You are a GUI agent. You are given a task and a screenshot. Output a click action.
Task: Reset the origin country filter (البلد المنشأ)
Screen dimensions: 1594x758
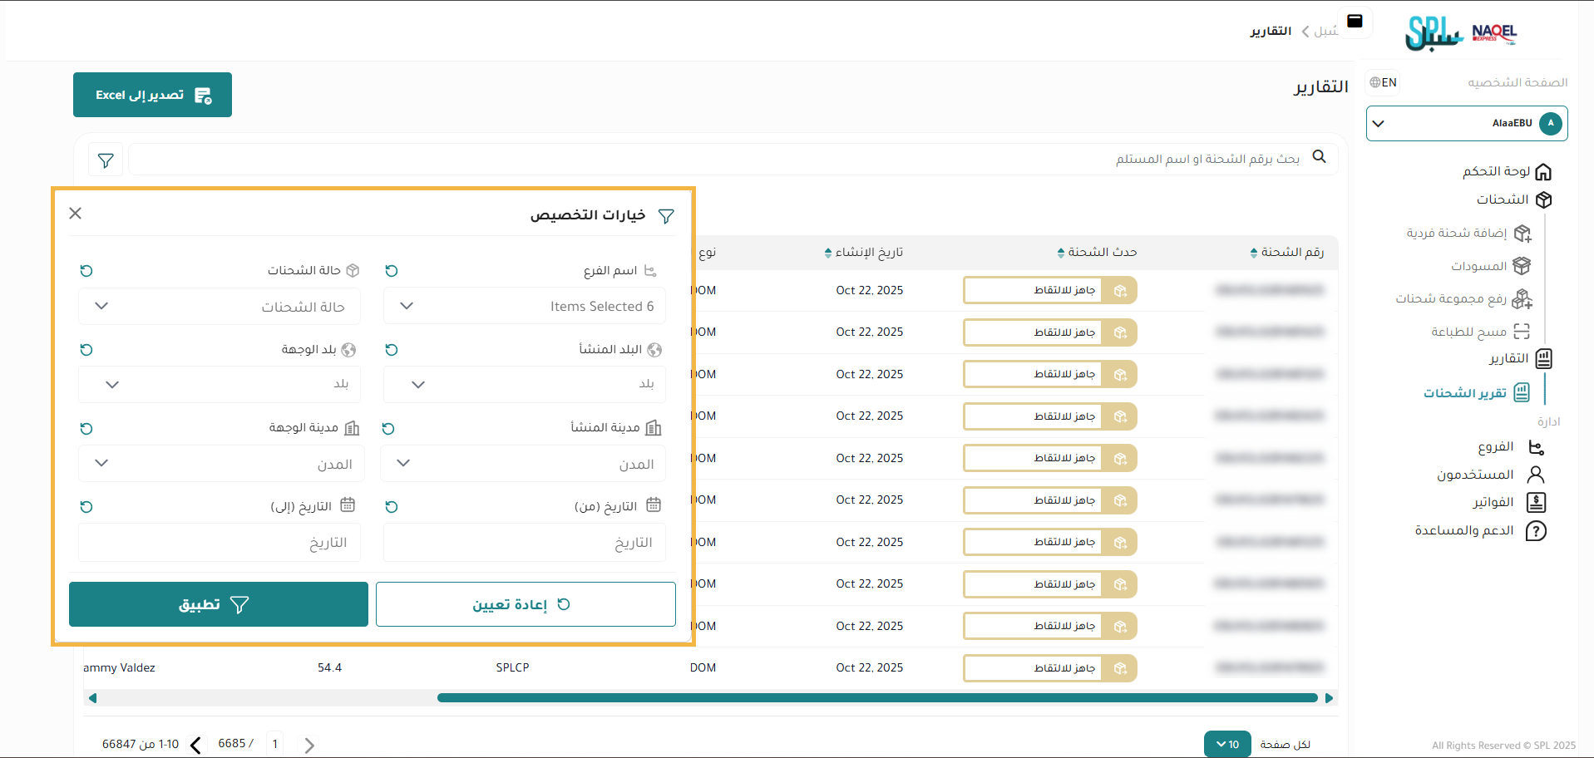coord(392,350)
